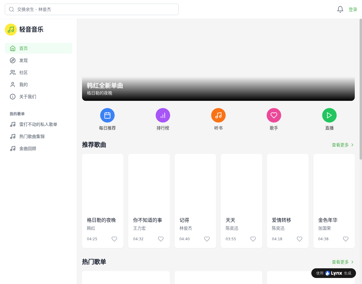Click the notification bell icon
The height and width of the screenshot is (284, 362).
340,9
